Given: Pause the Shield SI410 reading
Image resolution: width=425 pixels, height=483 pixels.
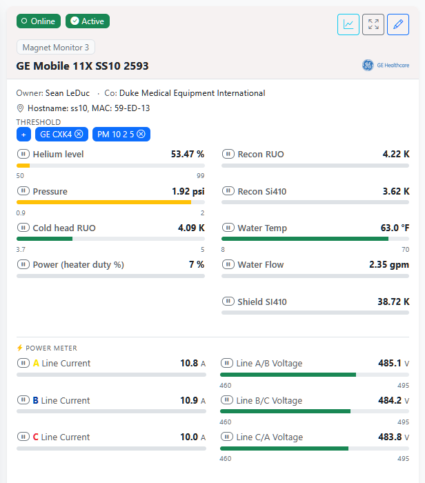Looking at the screenshot, I should [x=228, y=302].
